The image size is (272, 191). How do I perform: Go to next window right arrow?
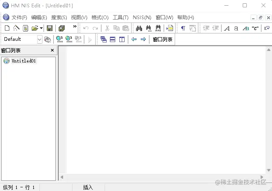[x=143, y=39]
